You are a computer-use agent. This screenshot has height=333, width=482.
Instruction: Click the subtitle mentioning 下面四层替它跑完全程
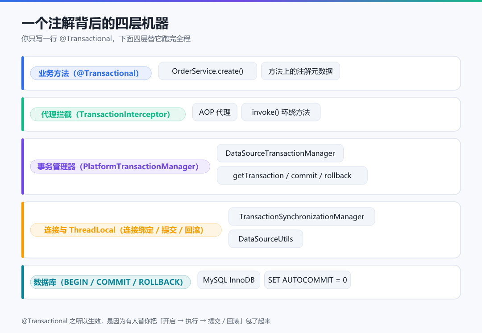pos(106,39)
